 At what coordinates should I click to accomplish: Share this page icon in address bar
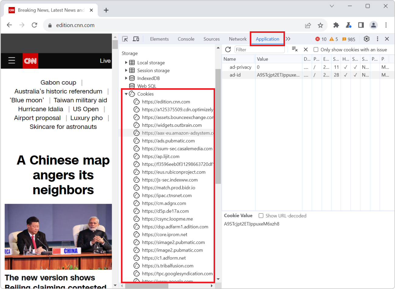308,25
